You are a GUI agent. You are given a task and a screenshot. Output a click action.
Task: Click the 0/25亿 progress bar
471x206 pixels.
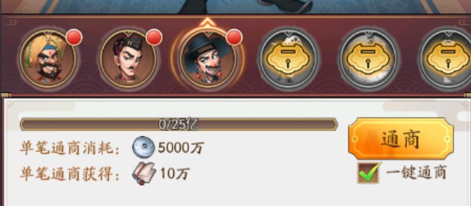click(x=179, y=124)
